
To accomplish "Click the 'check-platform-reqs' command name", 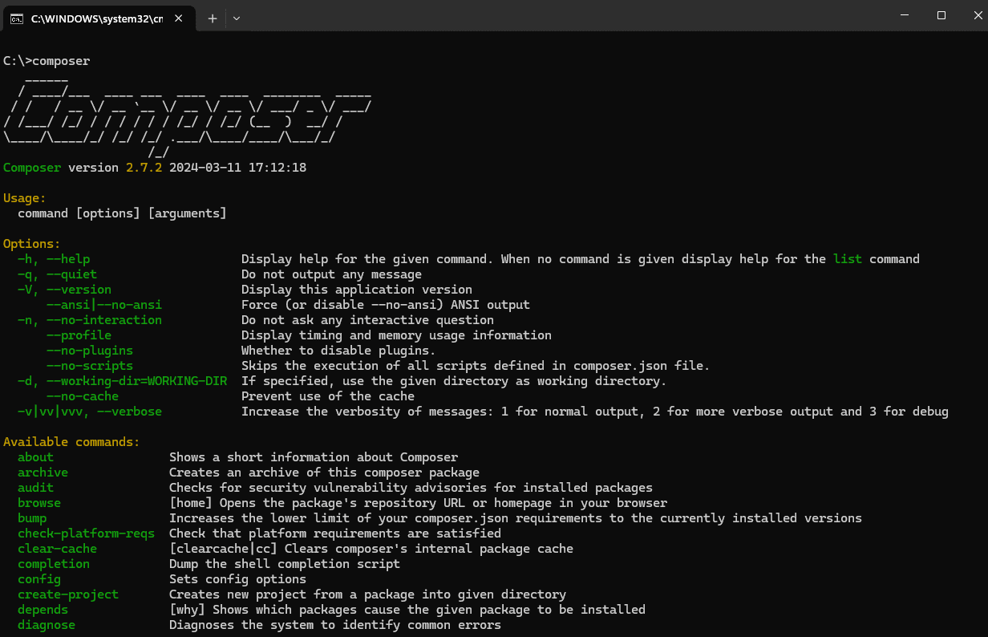I will click(x=86, y=534).
